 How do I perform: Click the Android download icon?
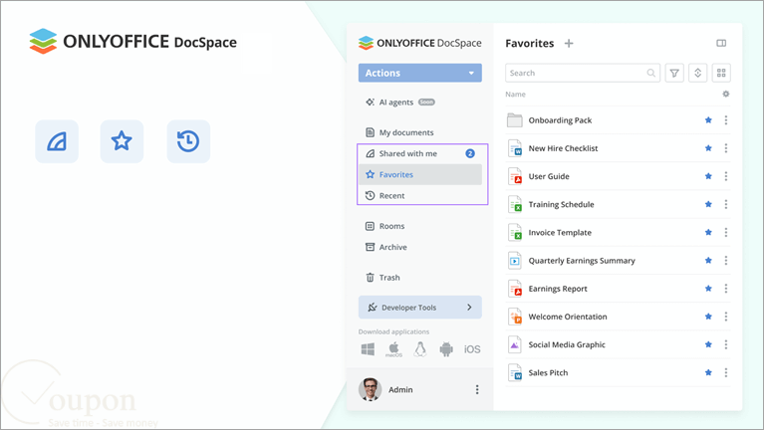[446, 349]
